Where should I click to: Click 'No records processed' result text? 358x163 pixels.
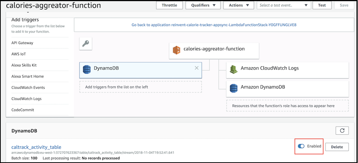click(x=101, y=158)
